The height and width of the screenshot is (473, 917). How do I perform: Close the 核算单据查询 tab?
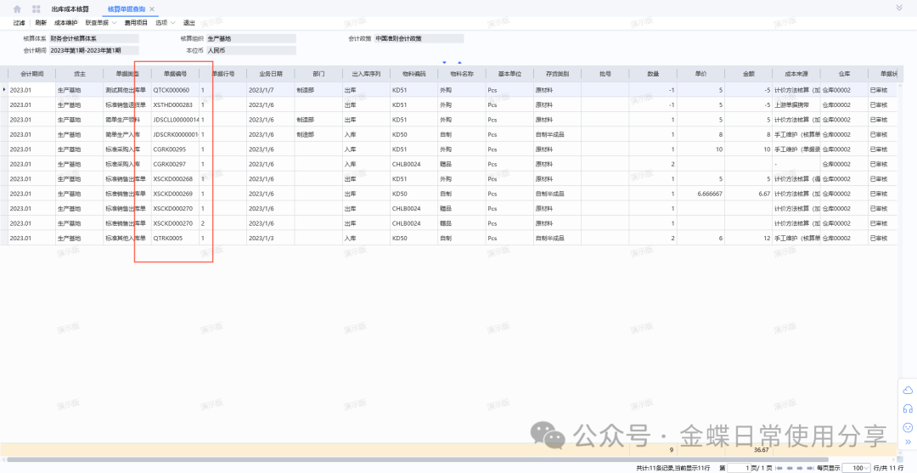pos(152,8)
